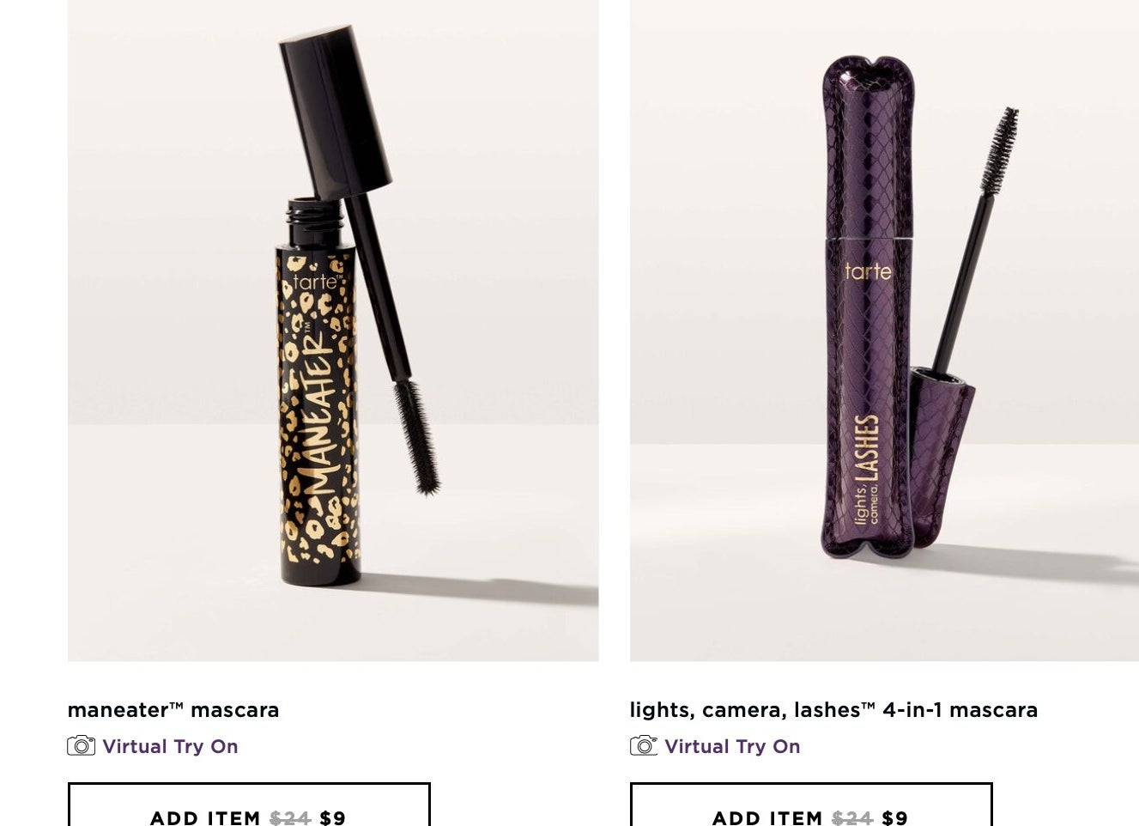Screen dimensions: 1139x826
Task: Click the maneater mascara wand brush tip
Action: (x=416, y=436)
